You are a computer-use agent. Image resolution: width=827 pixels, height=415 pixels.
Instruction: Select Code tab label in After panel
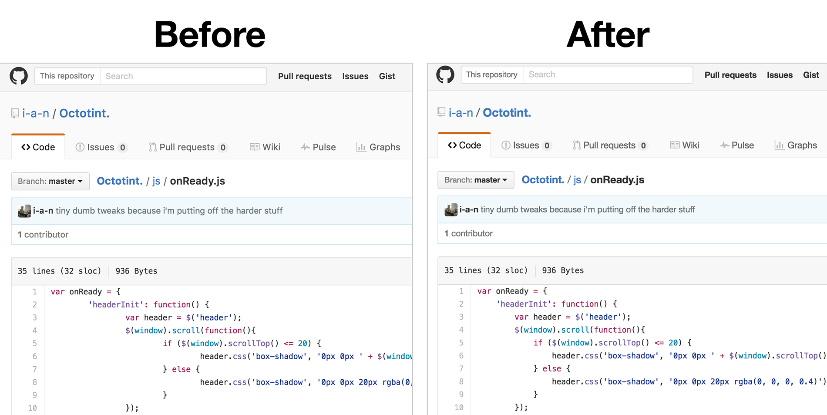click(x=470, y=145)
